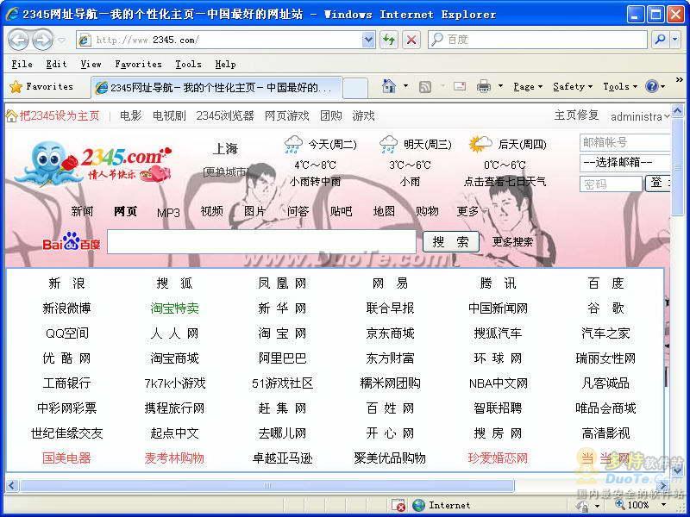Stop loading with the red X icon
690x517 pixels.
coord(411,40)
